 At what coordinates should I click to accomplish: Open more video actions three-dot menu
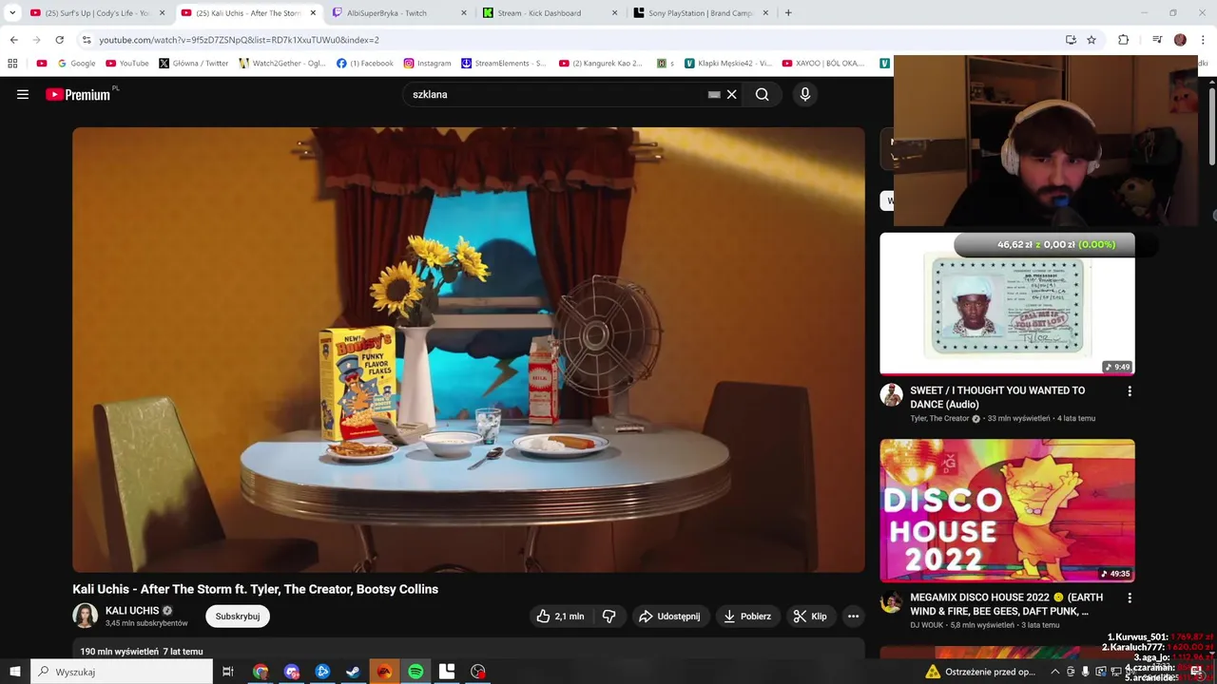tap(853, 617)
